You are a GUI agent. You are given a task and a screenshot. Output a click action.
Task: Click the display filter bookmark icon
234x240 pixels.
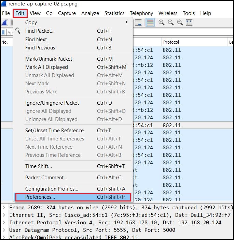(3, 33)
